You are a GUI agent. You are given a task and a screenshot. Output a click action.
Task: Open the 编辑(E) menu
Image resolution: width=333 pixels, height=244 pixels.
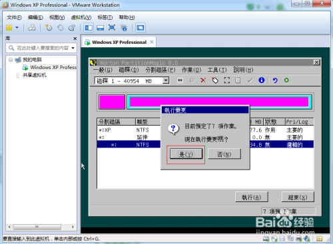click(x=35, y=17)
